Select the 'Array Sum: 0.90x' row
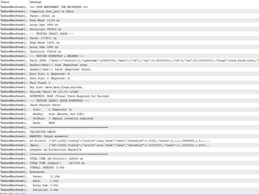Screen dimensions: 259x194 click(129, 185)
